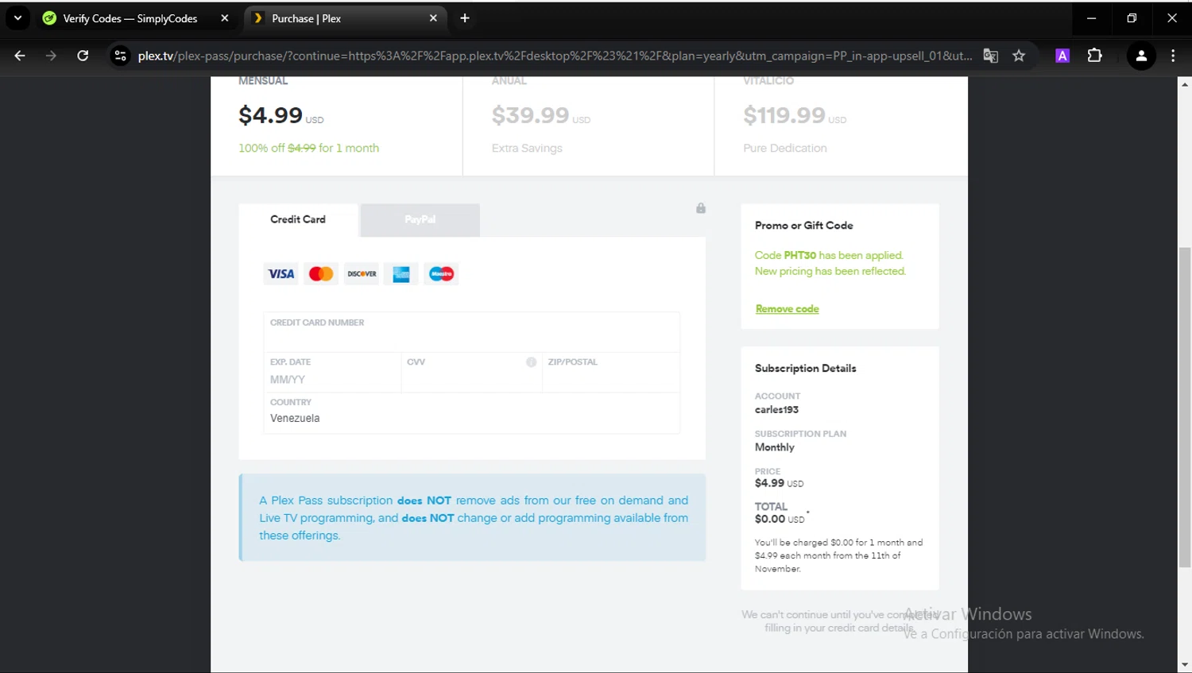Bookmark this page with the star icon
The height and width of the screenshot is (673, 1192).
click(x=1019, y=56)
